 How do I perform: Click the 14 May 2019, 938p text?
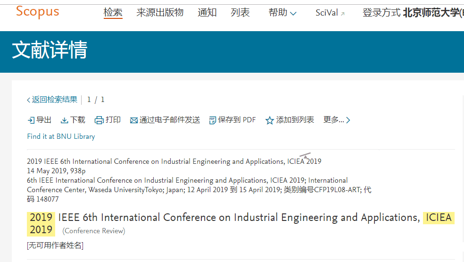click(56, 171)
